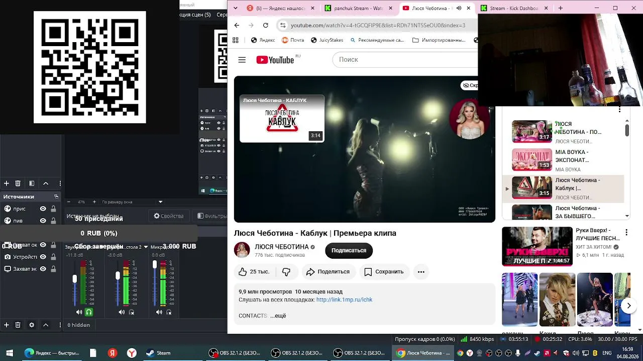Lock the прис source

coord(53,209)
